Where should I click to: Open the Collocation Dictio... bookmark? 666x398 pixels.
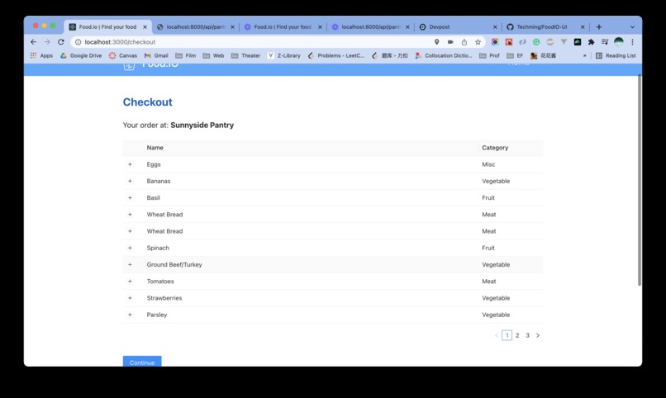(444, 55)
